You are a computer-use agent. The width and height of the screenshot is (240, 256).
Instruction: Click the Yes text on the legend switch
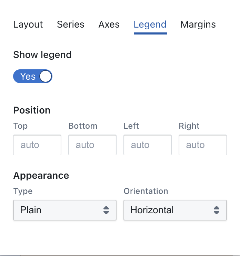pos(28,76)
